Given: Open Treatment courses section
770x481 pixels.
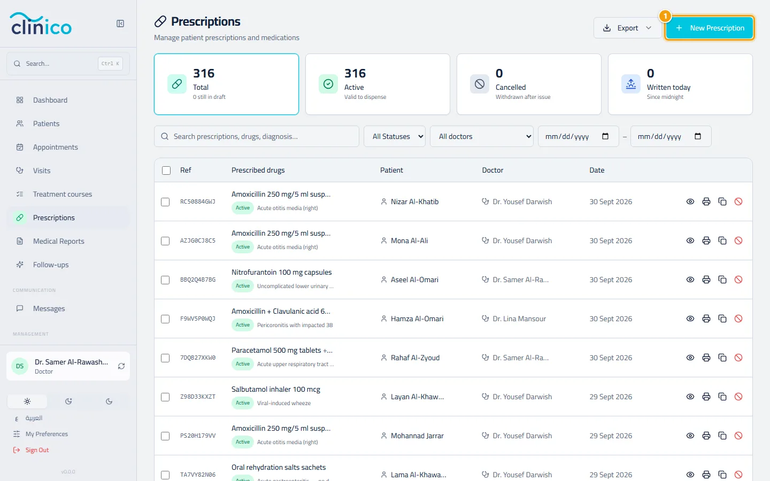Looking at the screenshot, I should 68,194.
